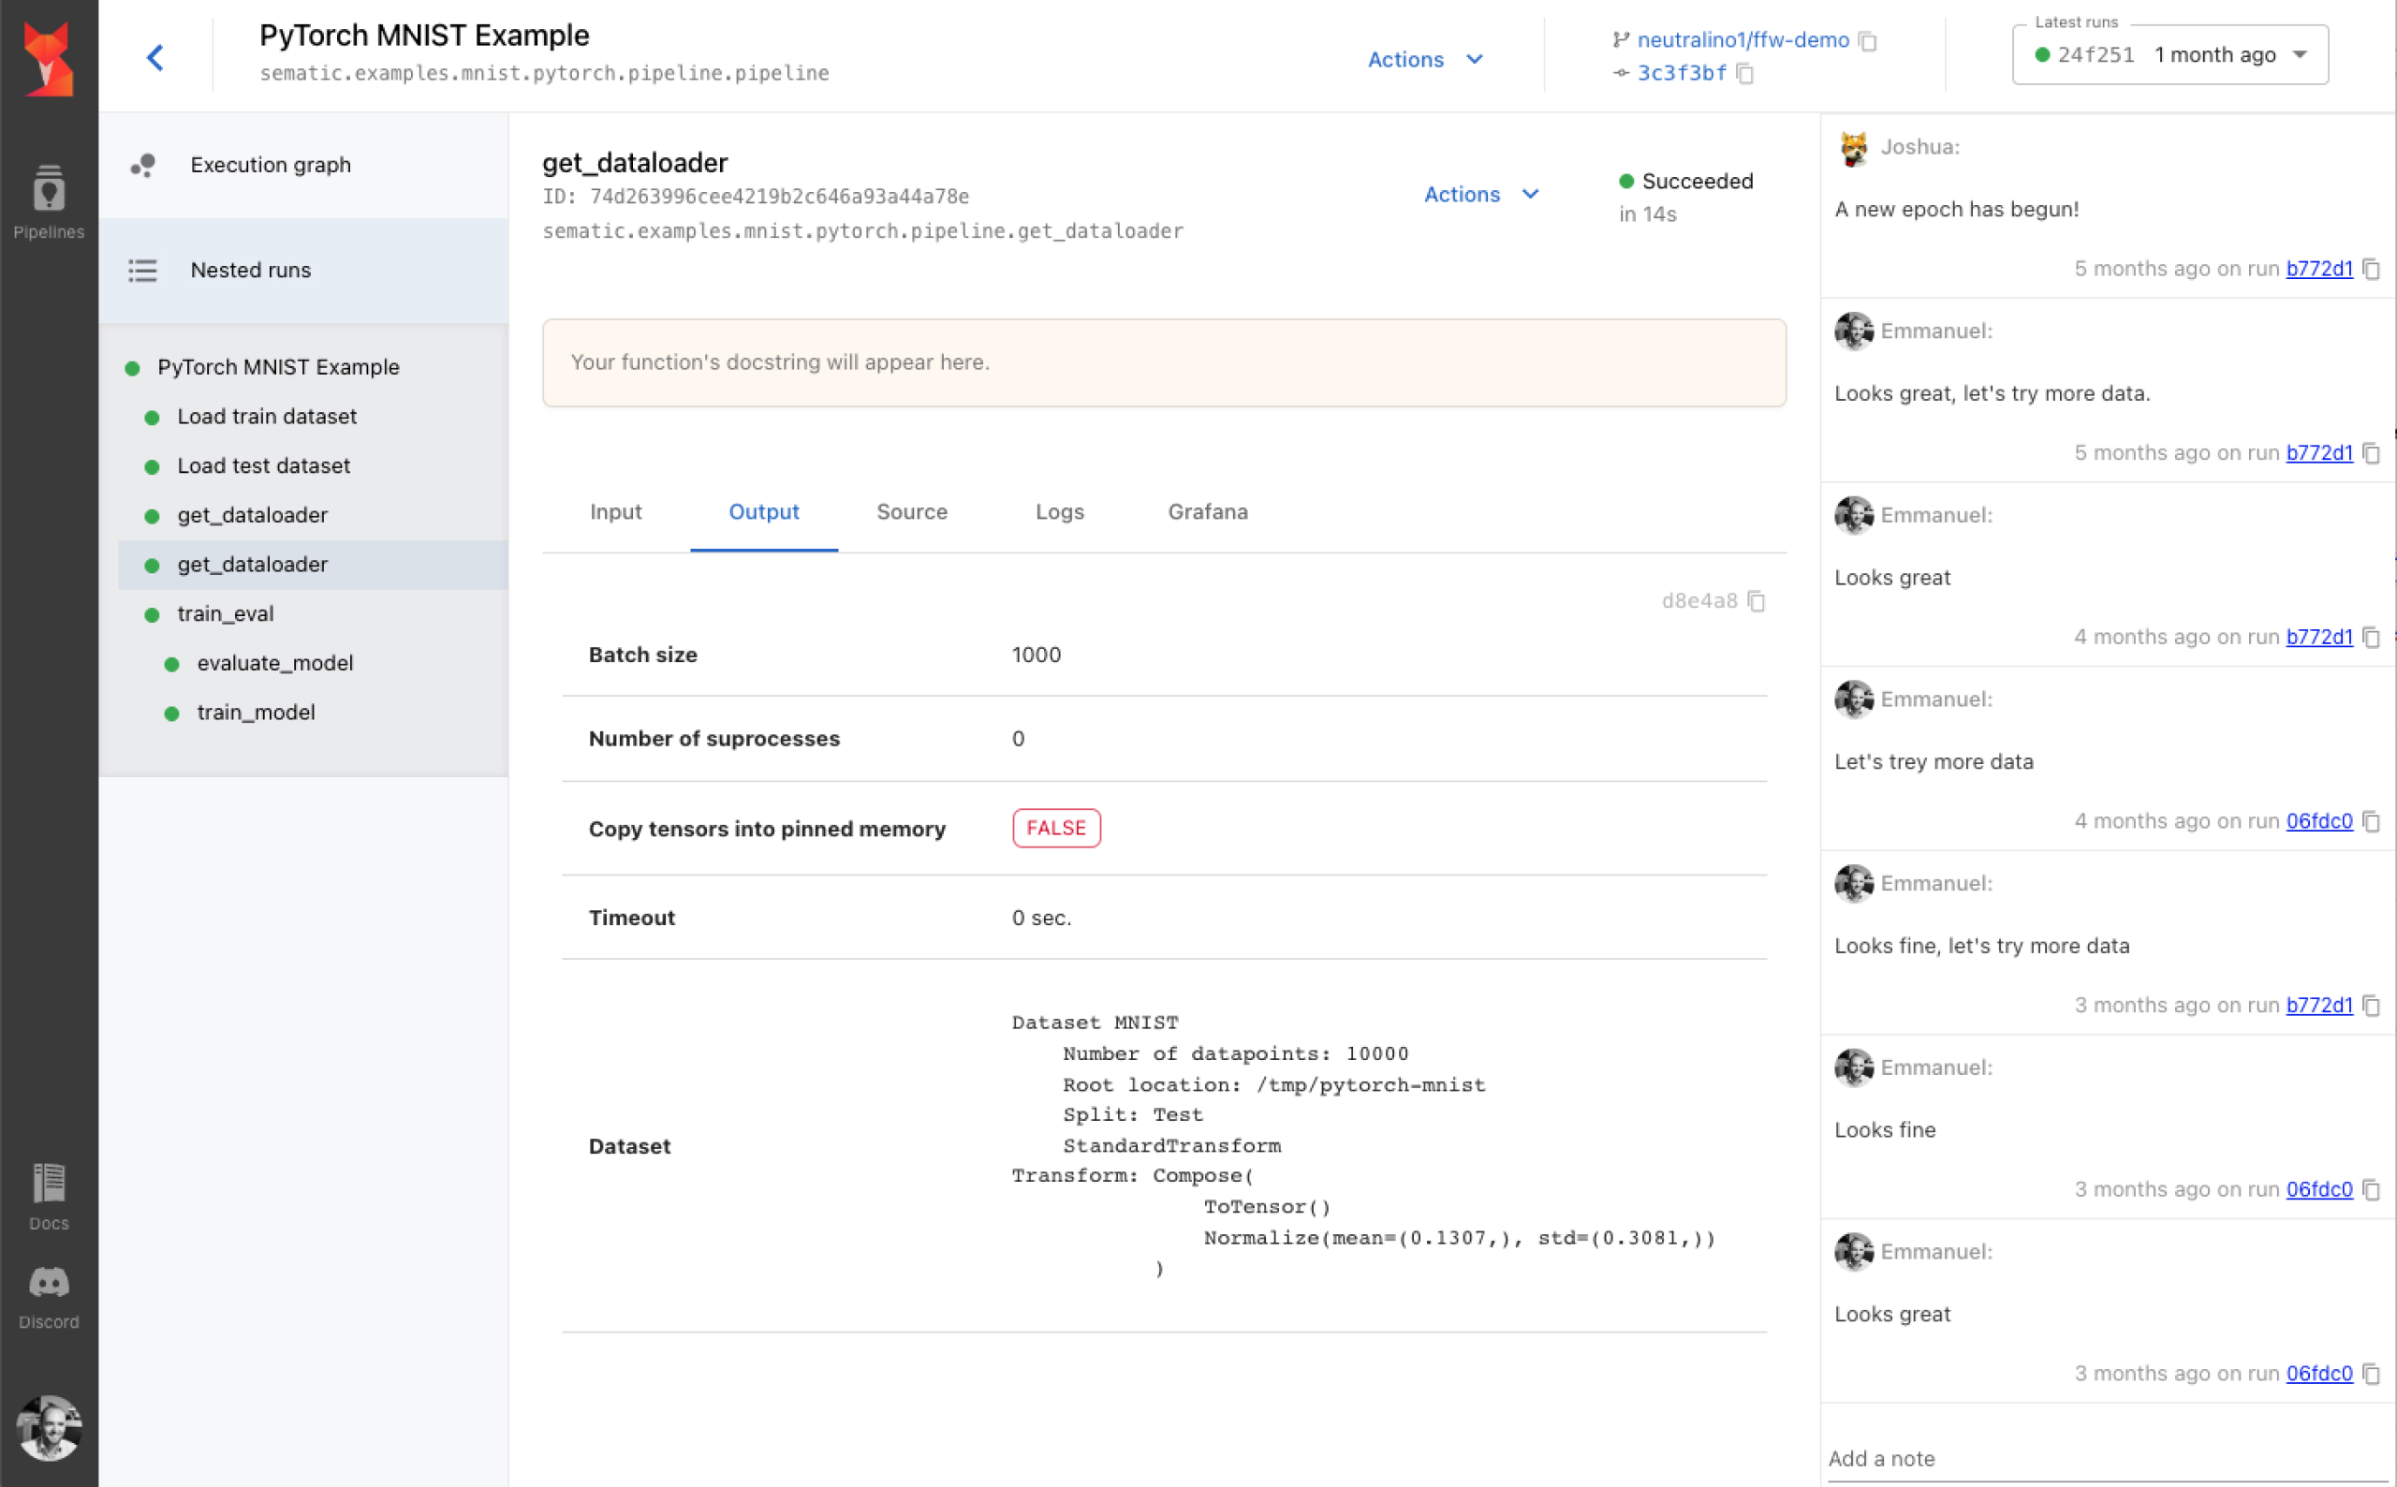Select the highlighted get_dataloader run
Screen dimensions: 2397x1487
click(313, 565)
